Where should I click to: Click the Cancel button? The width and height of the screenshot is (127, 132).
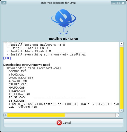click(63, 123)
